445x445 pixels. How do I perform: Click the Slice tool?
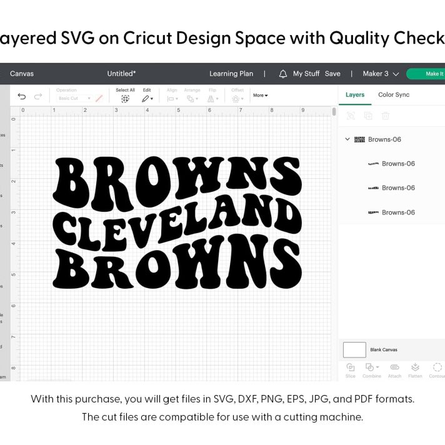coord(351,371)
